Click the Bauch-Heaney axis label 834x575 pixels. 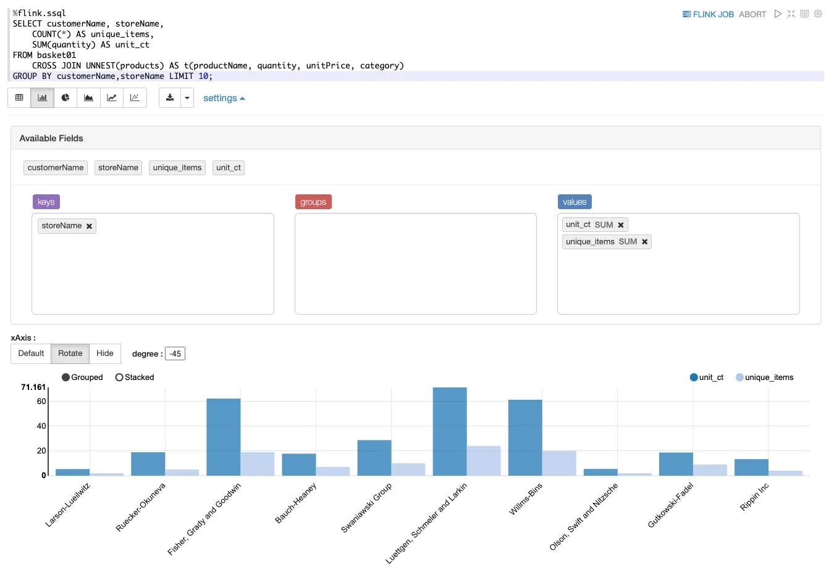(x=296, y=503)
